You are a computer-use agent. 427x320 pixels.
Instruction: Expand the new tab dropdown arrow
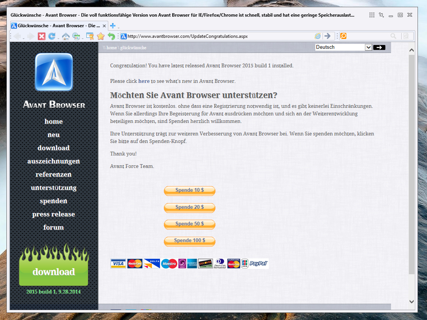tap(118, 28)
